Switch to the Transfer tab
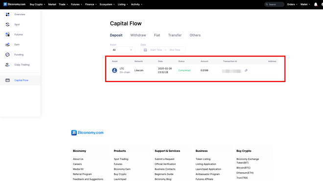 click(x=175, y=35)
